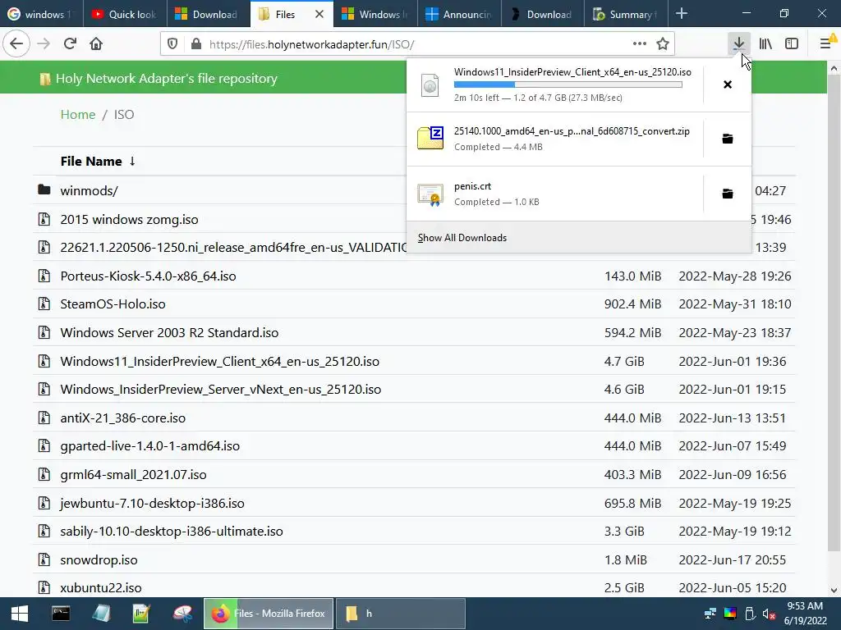Image resolution: width=841 pixels, height=630 pixels.
Task: Open the Files - Mozilla Firefox taskbar button
Action: point(269,614)
